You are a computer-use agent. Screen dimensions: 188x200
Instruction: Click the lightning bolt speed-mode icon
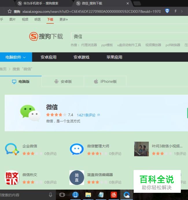pyautogui.click(x=176, y=11)
